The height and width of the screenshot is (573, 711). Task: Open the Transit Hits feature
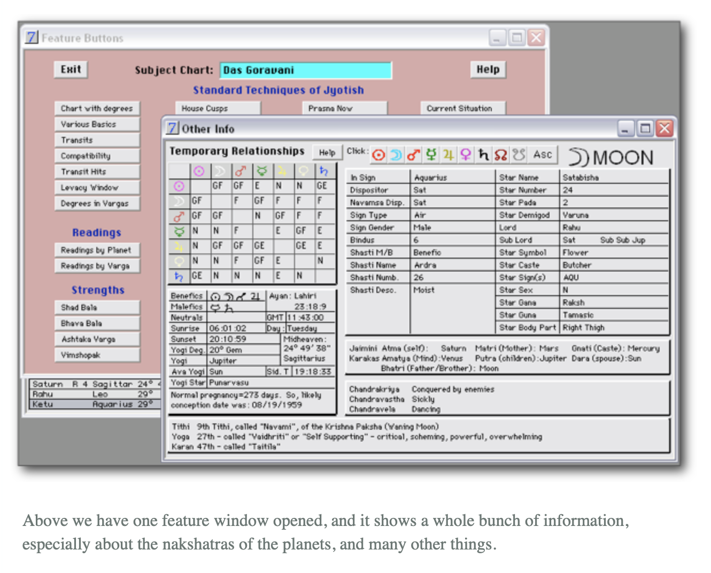[x=97, y=172]
